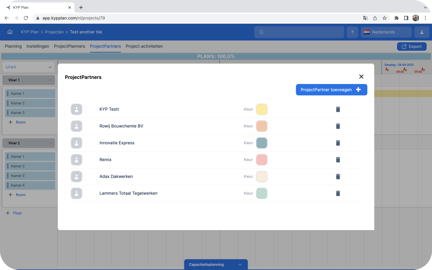Open a new browser tab
This screenshot has height=270, width=432.
pos(81,7)
